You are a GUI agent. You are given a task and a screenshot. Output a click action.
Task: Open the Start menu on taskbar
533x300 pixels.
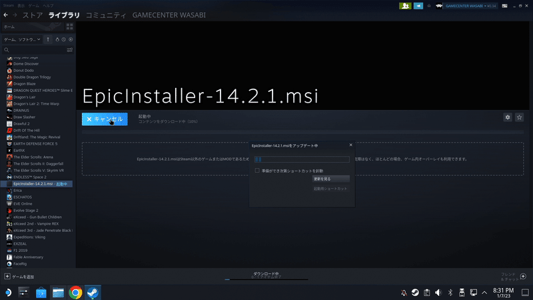tap(8, 293)
